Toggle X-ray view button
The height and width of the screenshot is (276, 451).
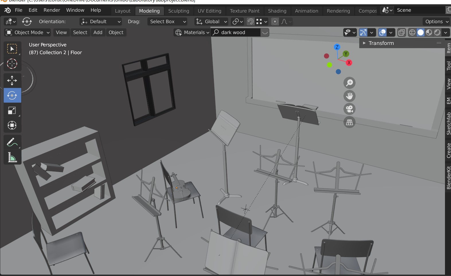point(401,32)
